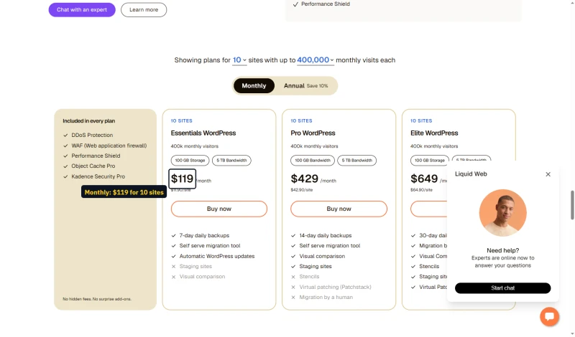The image size is (575, 337).
Task: Click checkmark beside top Performance Shield item
Action: tap(295, 4)
